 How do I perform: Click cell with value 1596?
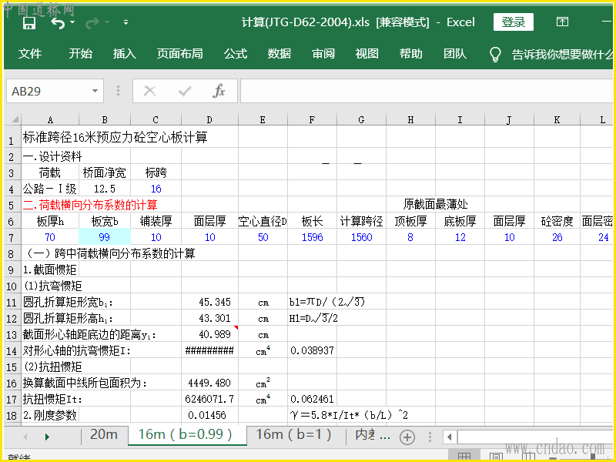(313, 237)
